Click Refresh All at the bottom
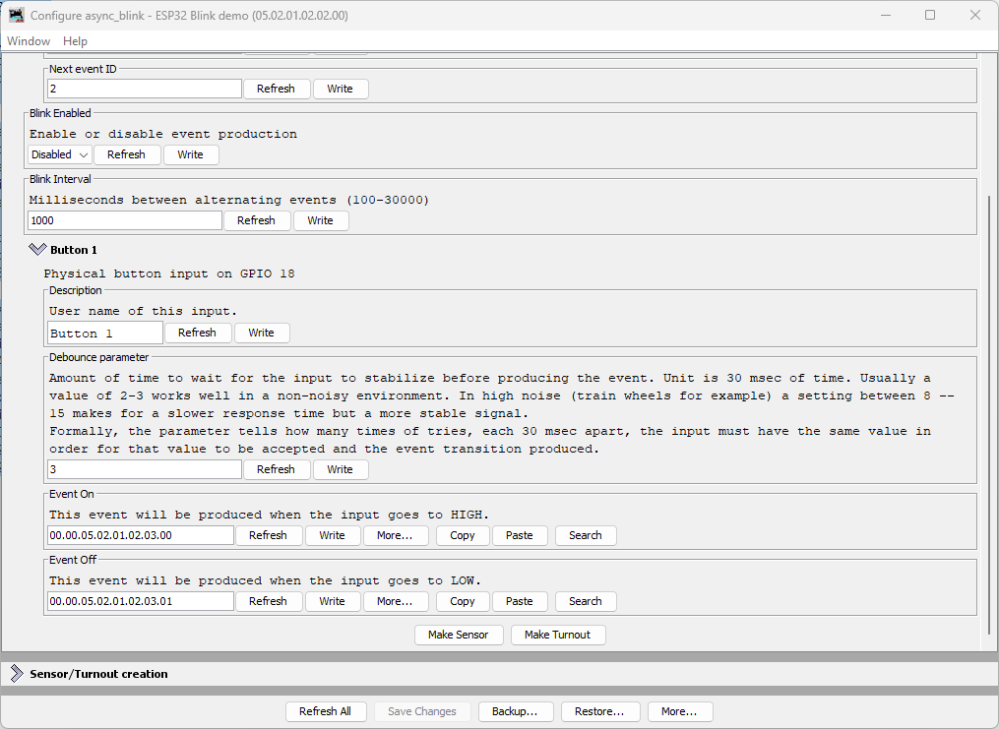The width and height of the screenshot is (999, 729). point(326,711)
